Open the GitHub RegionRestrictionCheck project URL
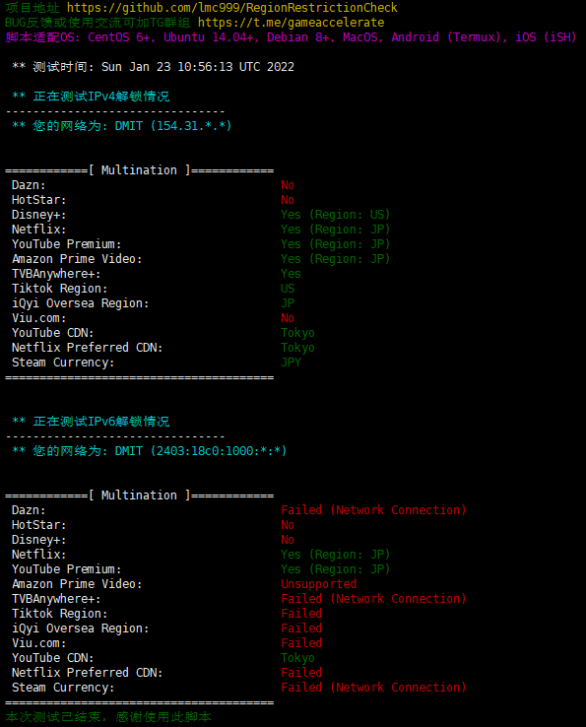 232,8
